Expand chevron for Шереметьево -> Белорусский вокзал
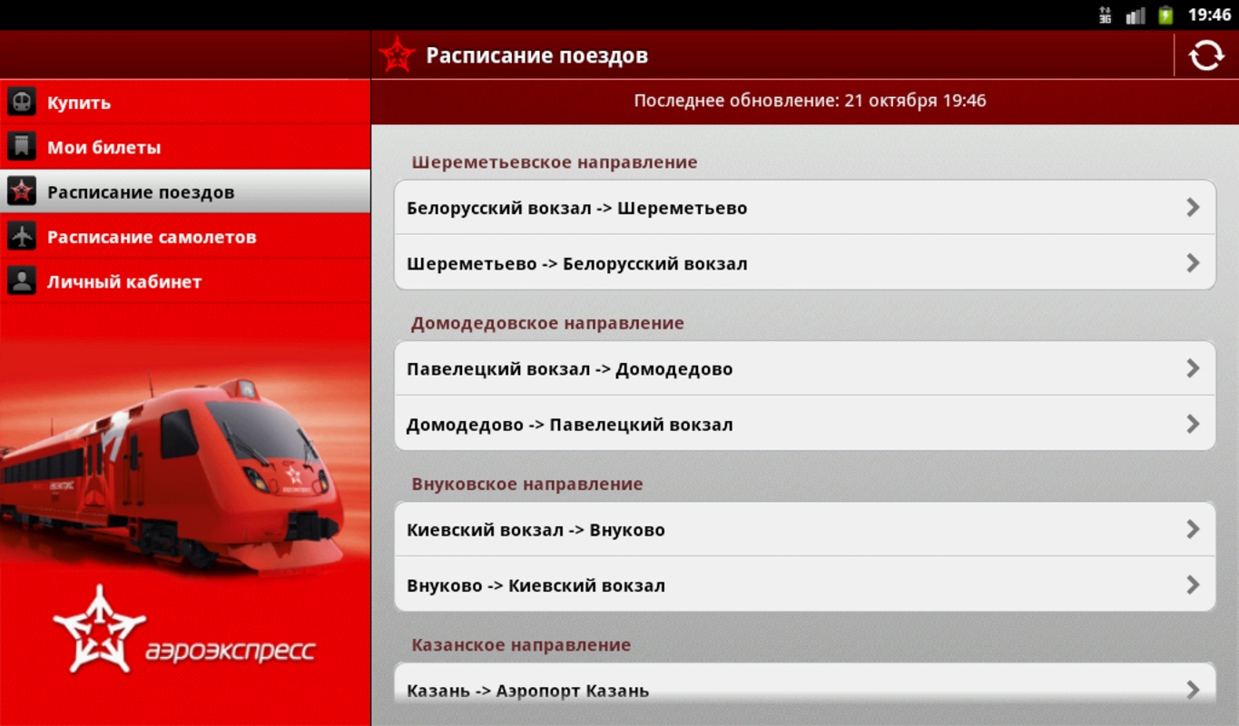Viewport: 1239px width, 726px height. [1193, 263]
